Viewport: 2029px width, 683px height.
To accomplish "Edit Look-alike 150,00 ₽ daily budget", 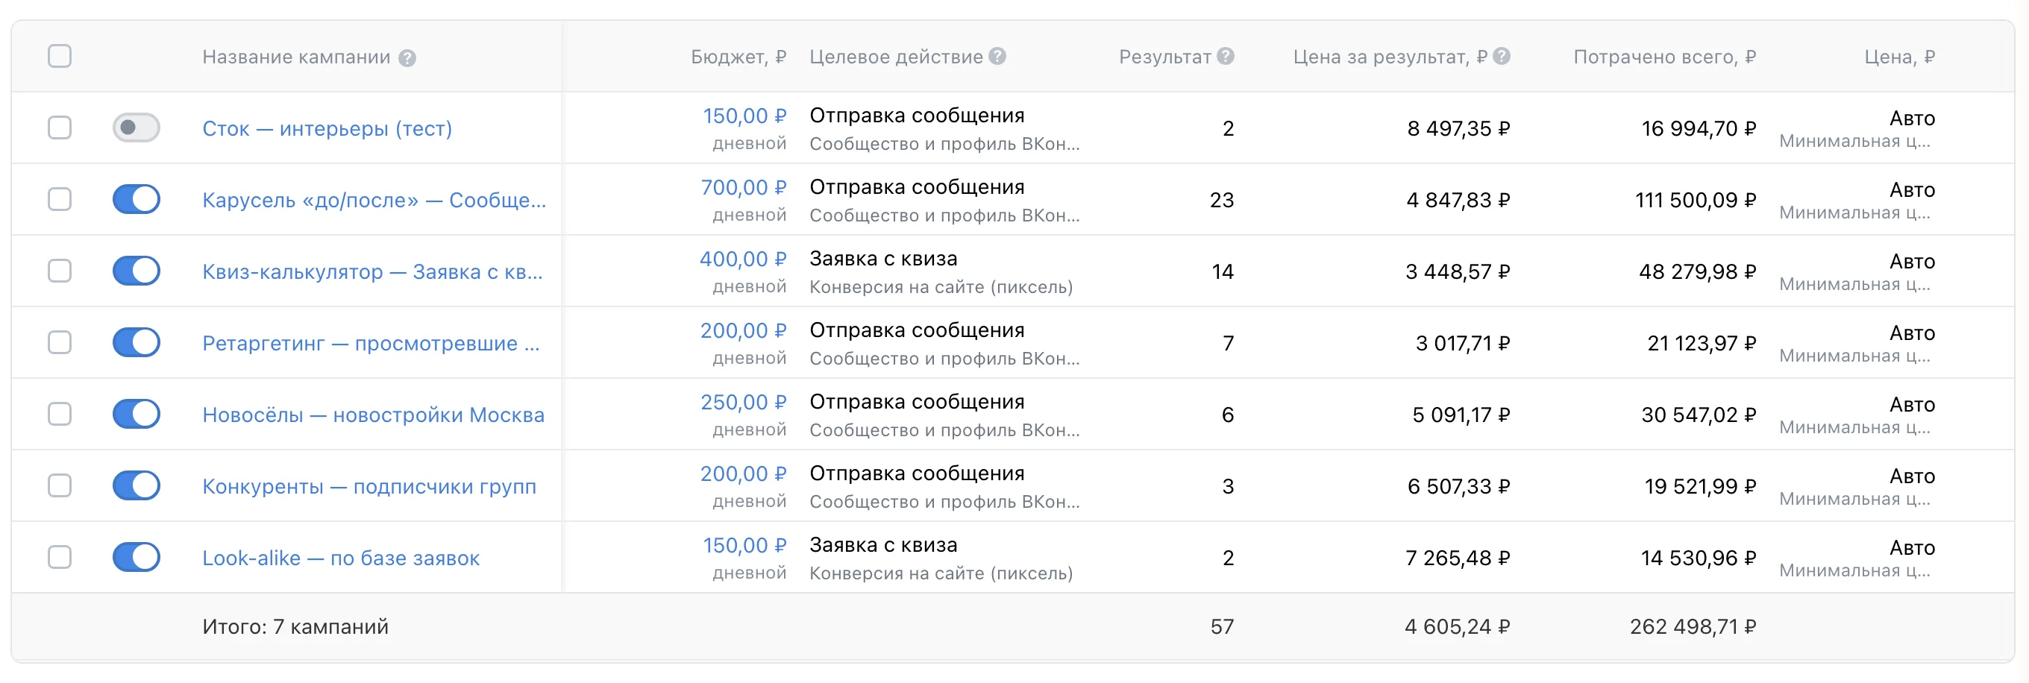I will 744,546.
